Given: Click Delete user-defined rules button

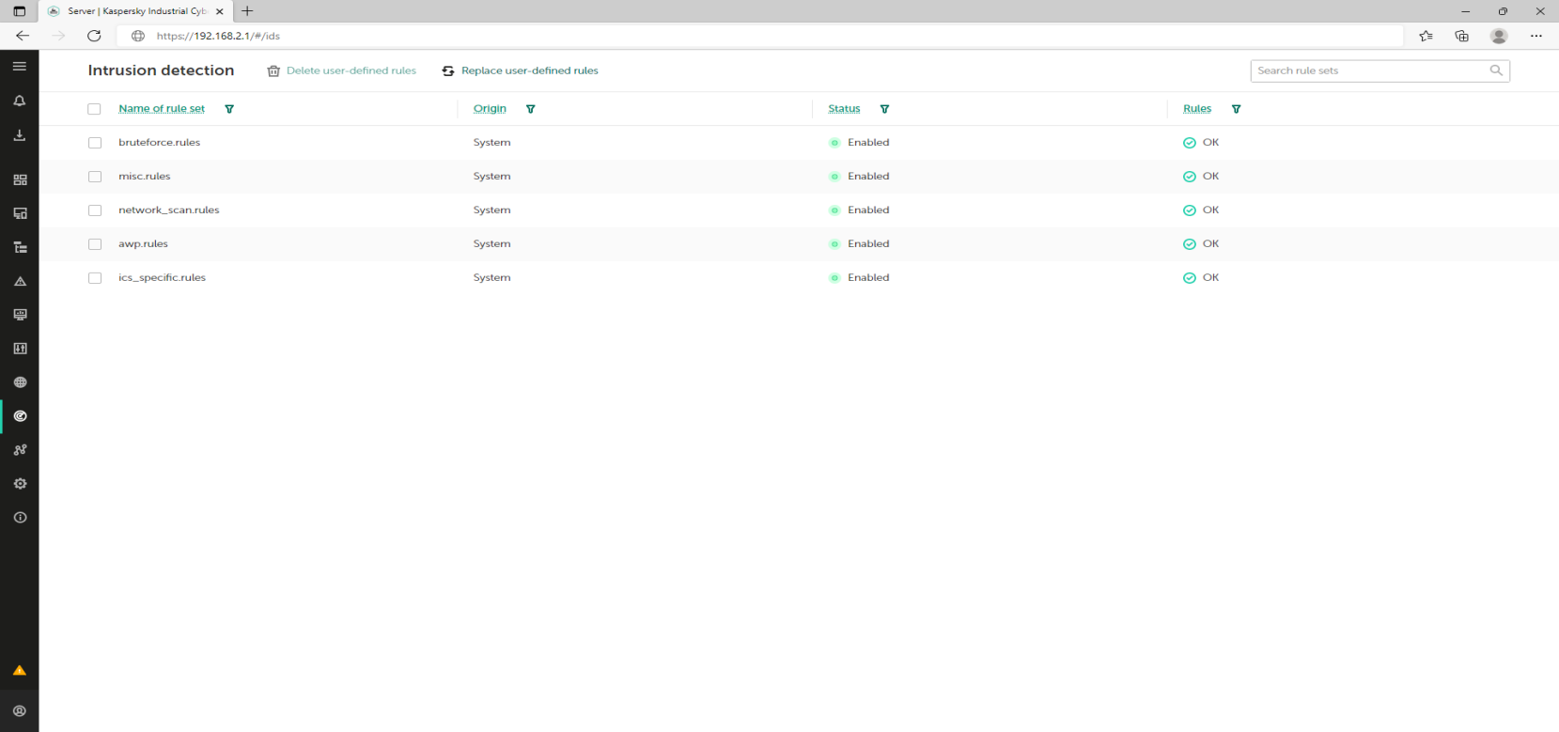Looking at the screenshot, I should tap(342, 70).
